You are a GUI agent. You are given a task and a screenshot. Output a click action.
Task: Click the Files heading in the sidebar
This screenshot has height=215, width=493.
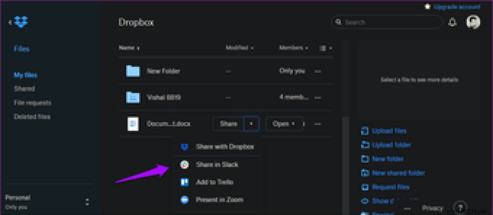point(22,49)
